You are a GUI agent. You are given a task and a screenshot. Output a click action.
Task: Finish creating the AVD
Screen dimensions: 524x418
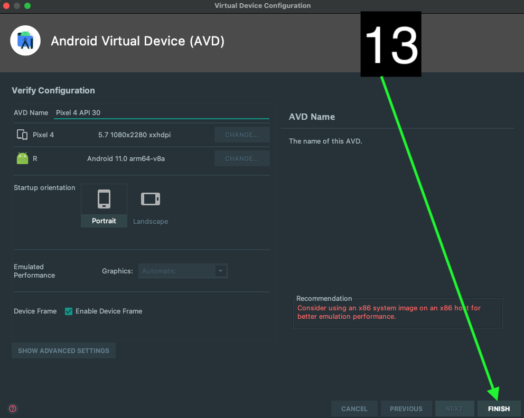[x=498, y=408]
